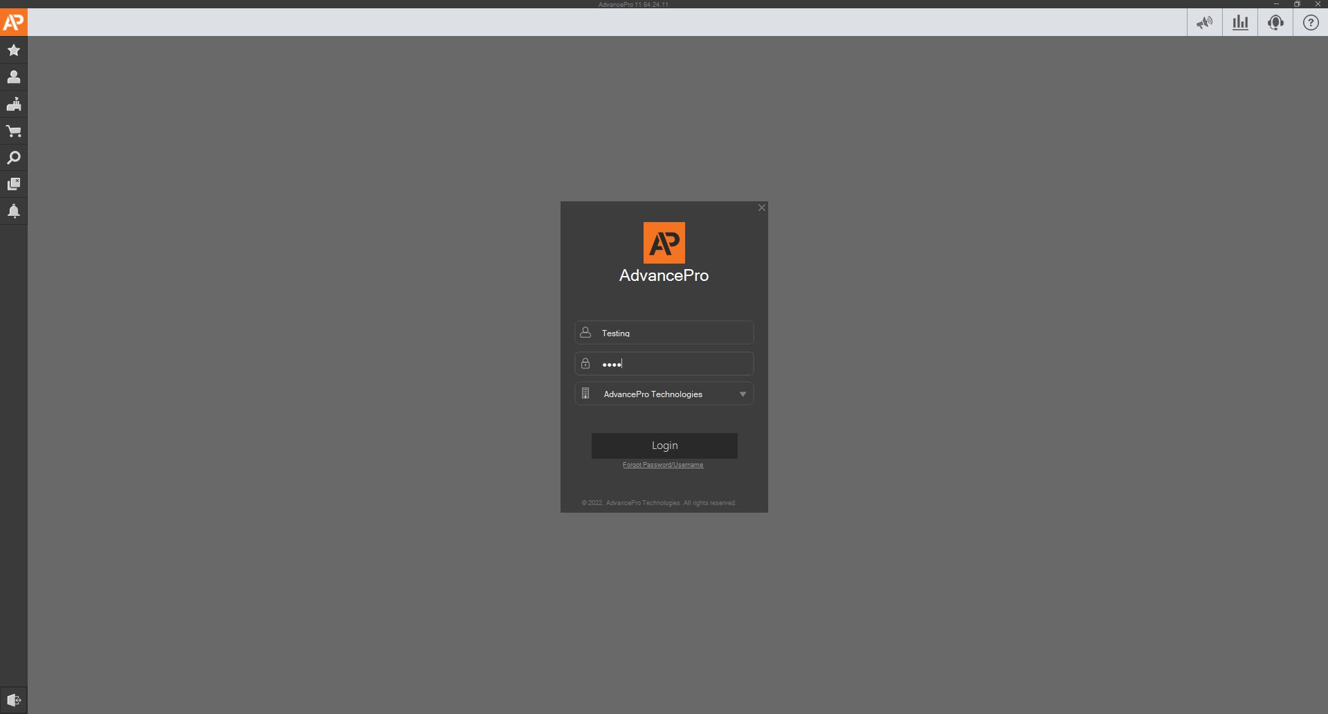Open the shopping cart icon in sidebar
The image size is (1328, 714).
coord(14,131)
